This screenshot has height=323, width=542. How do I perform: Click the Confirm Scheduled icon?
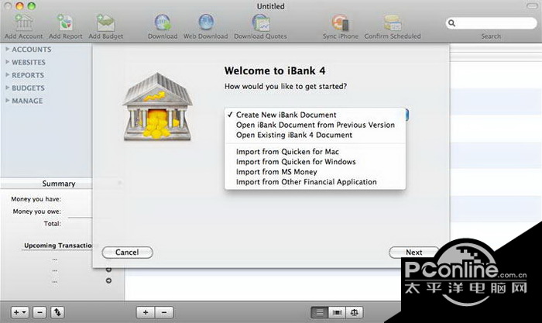tap(393, 22)
